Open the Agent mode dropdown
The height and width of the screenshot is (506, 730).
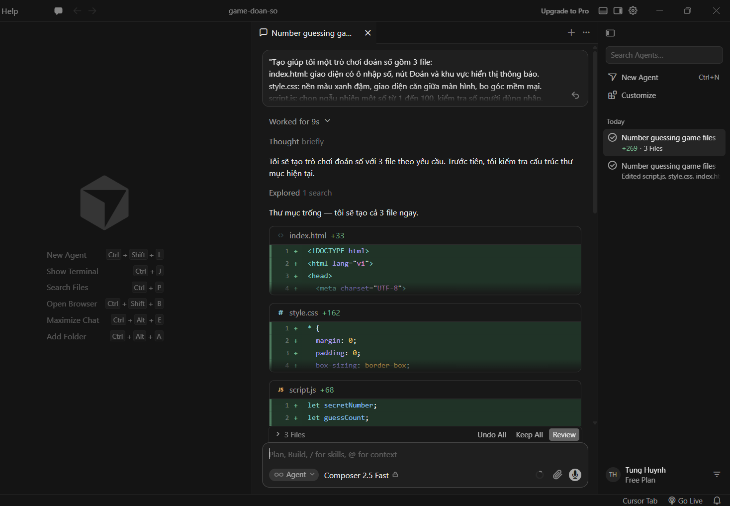(294, 475)
